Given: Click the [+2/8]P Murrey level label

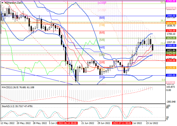Looking at the screenshot, I should [102, 3].
